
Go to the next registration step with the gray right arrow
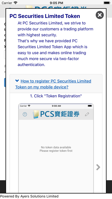tap(98, 167)
